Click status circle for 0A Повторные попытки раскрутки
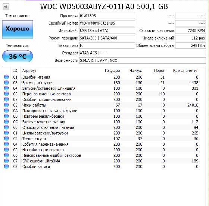209x206 pixels. pos(6,111)
